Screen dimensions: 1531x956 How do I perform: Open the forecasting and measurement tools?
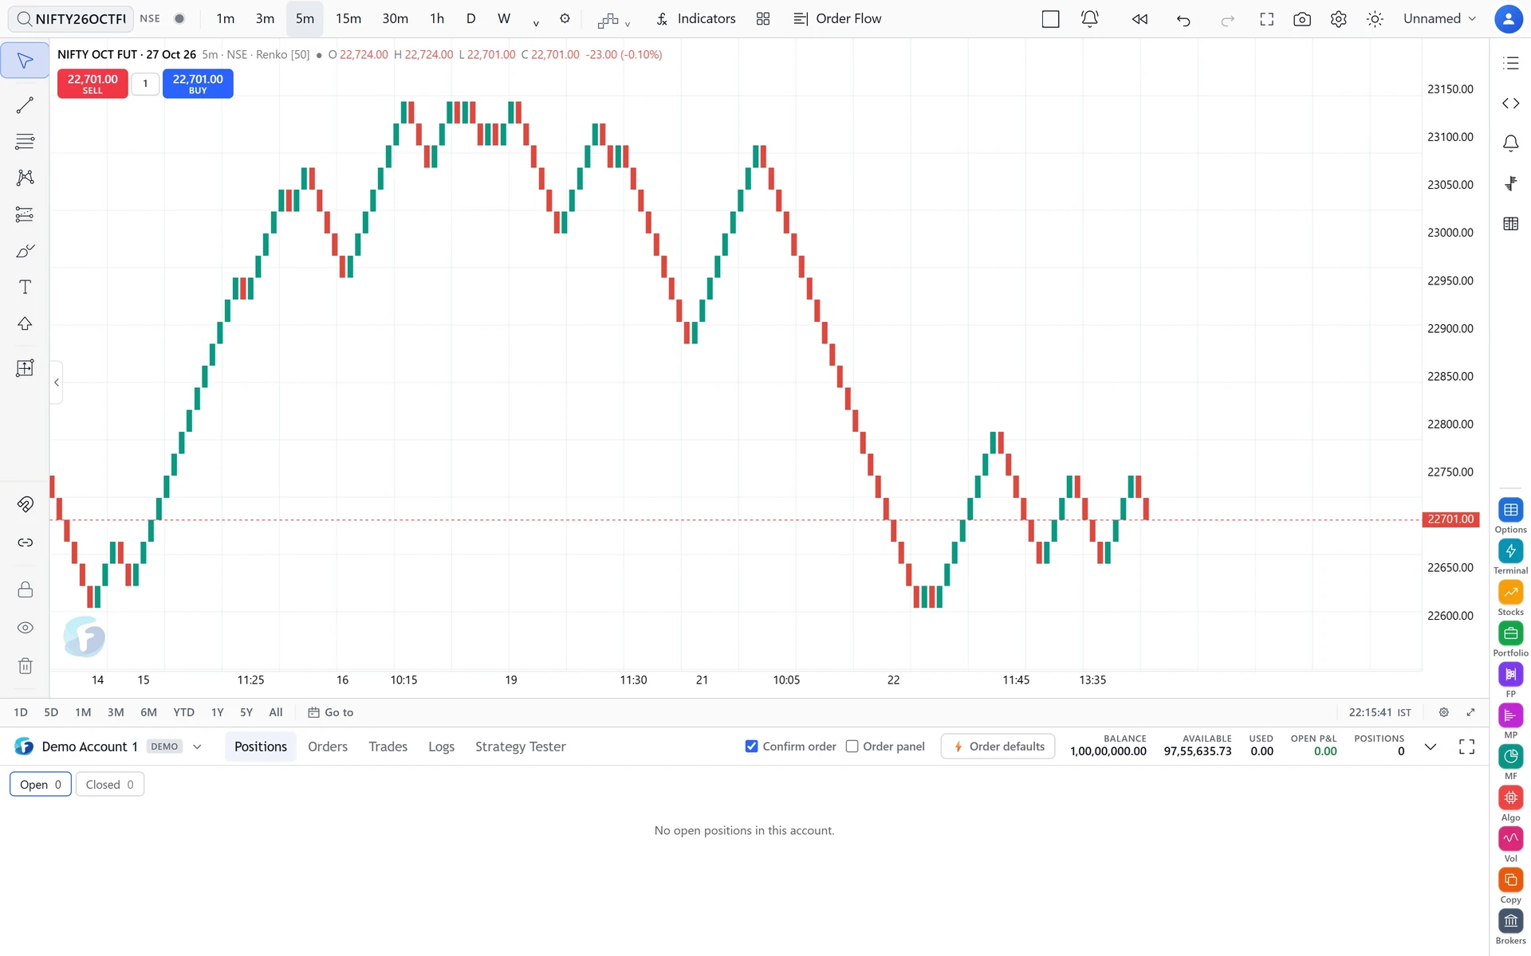(25, 214)
